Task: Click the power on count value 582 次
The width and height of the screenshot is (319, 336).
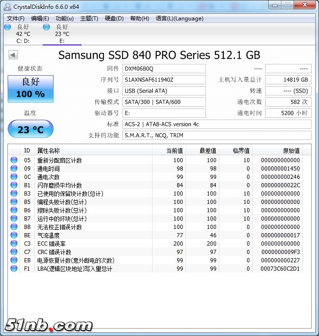Action: (x=288, y=102)
